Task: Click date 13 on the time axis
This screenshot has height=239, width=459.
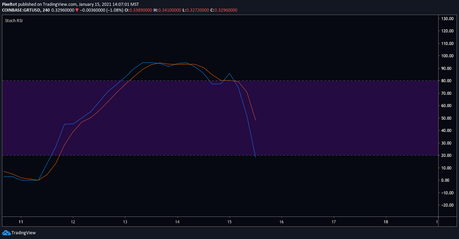Action: tap(125, 221)
